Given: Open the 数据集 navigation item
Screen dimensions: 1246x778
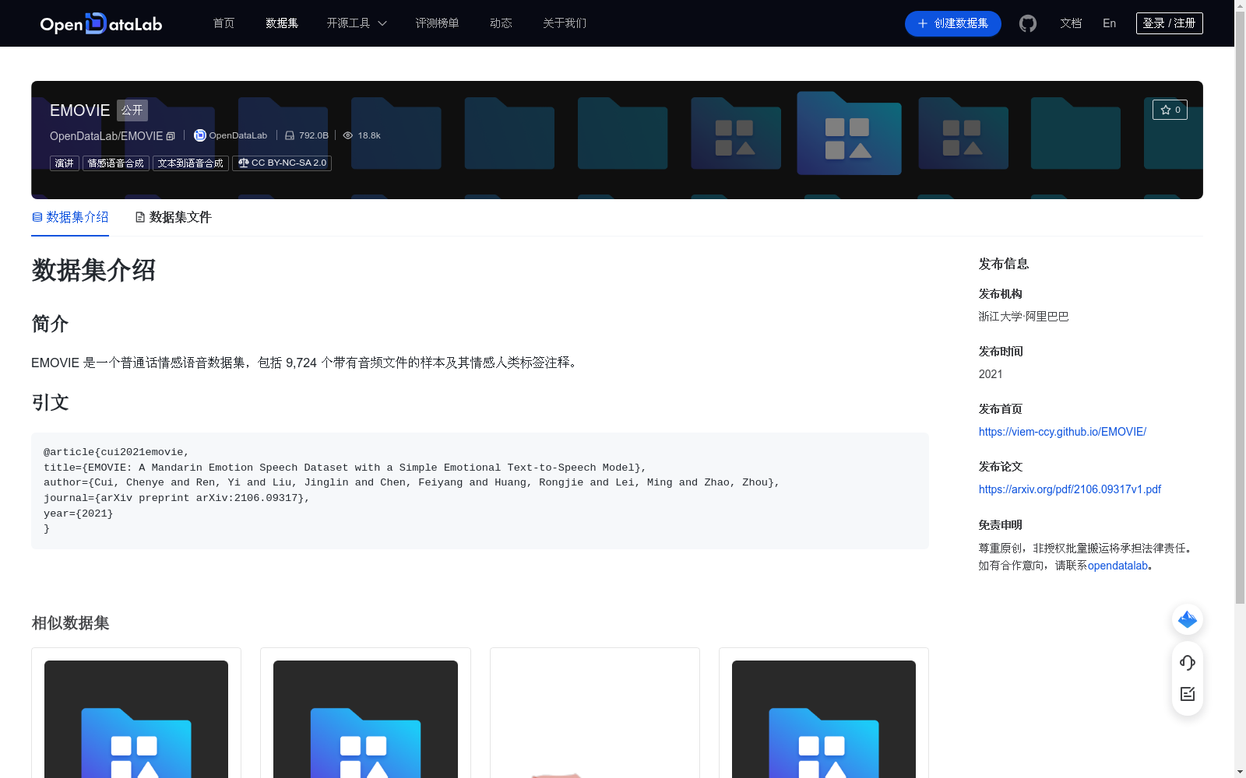Looking at the screenshot, I should tap(282, 23).
